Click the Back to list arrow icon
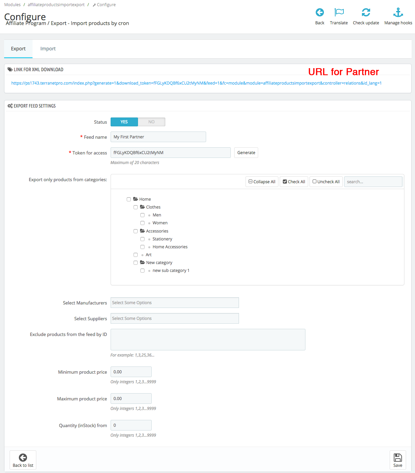The width and height of the screenshot is (415, 473). [x=23, y=458]
